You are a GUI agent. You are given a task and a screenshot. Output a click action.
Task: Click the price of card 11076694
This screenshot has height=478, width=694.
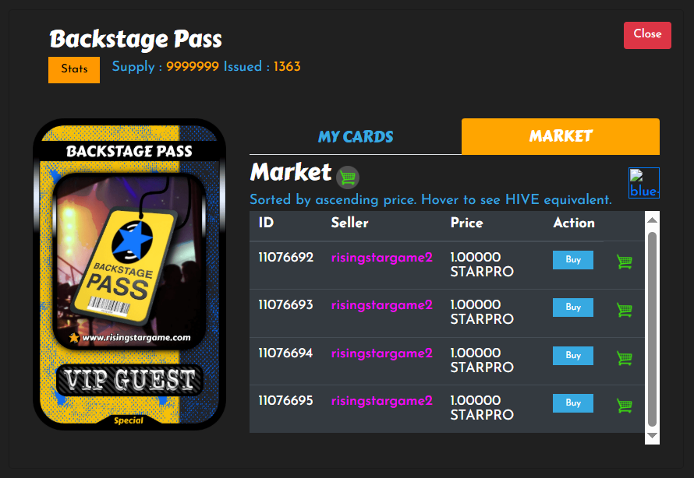482,360
